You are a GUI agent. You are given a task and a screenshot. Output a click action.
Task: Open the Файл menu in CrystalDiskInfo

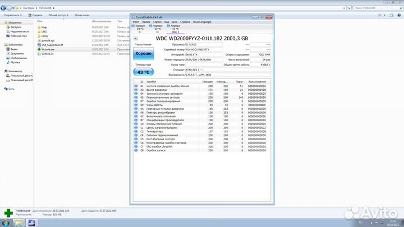point(136,22)
